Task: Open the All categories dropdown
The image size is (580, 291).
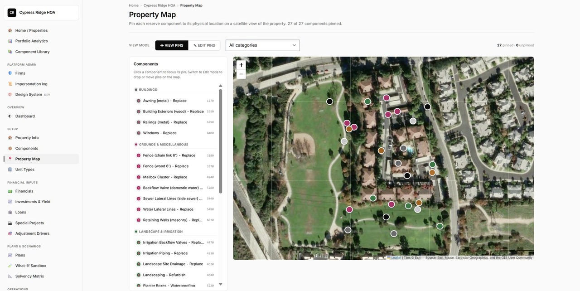Action: pos(263,45)
